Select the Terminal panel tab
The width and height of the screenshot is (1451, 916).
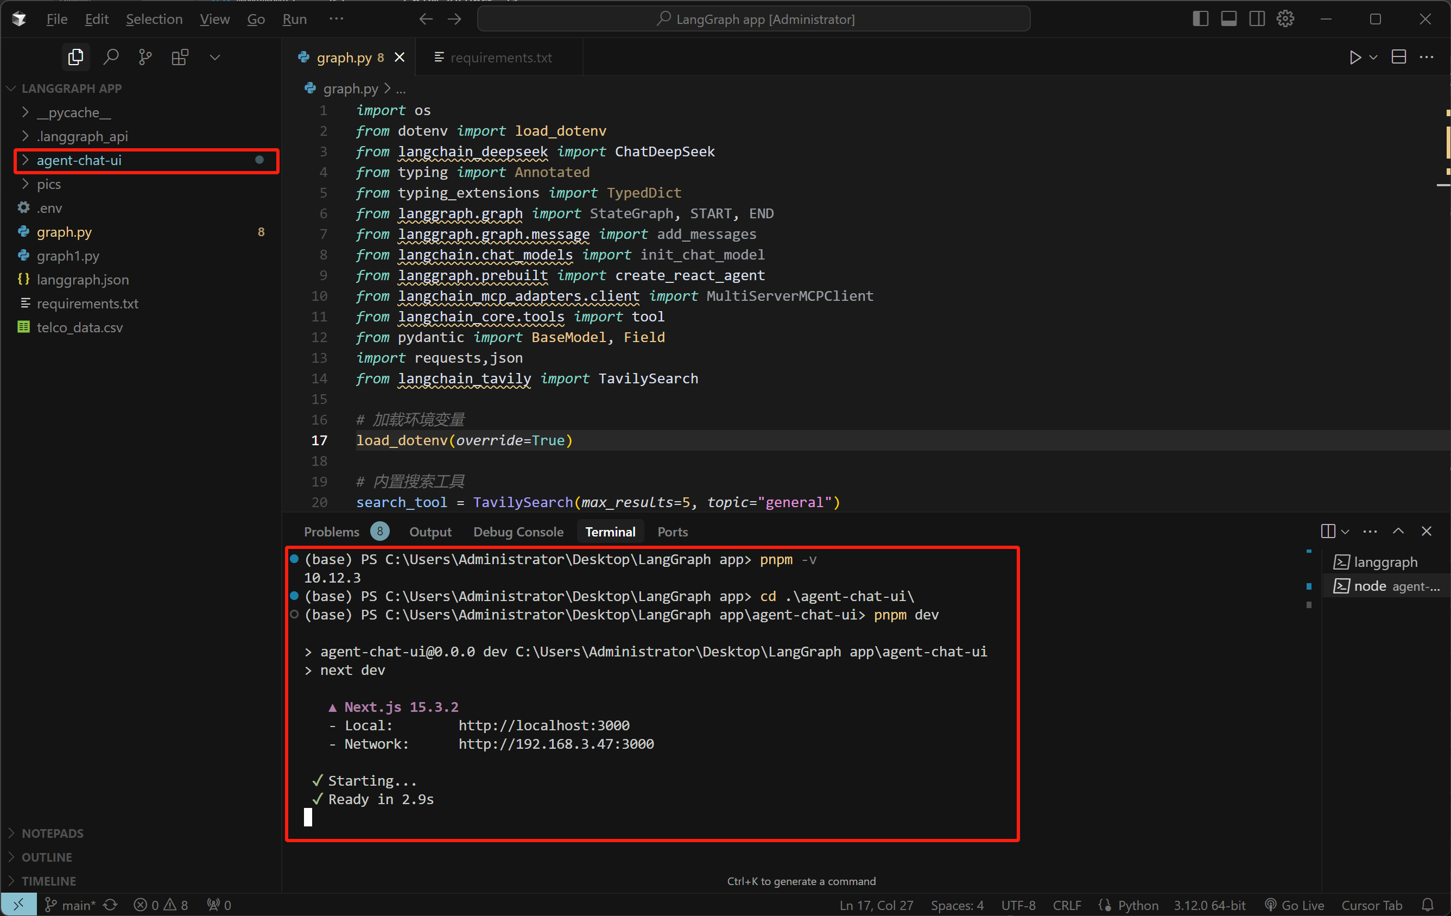pos(610,532)
